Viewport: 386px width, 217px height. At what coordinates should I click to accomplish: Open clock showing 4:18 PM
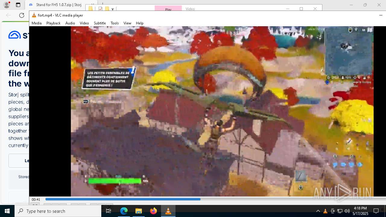click(x=360, y=211)
